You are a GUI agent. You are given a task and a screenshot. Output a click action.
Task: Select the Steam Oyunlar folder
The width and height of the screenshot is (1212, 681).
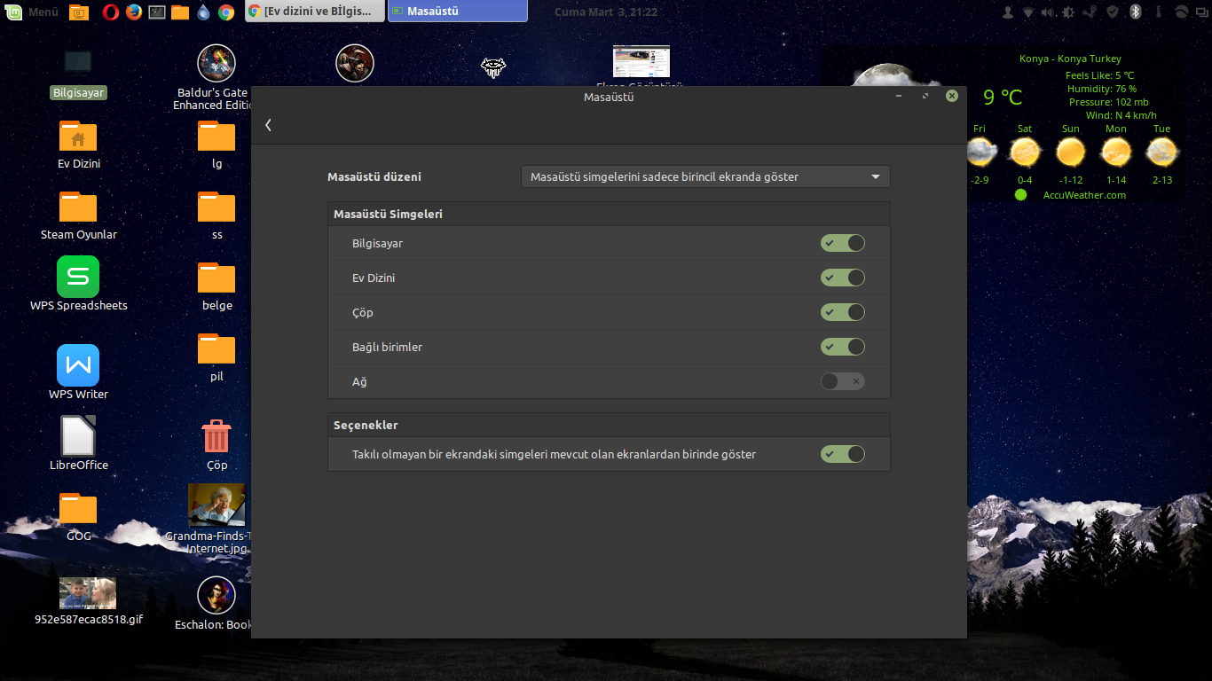point(78,215)
